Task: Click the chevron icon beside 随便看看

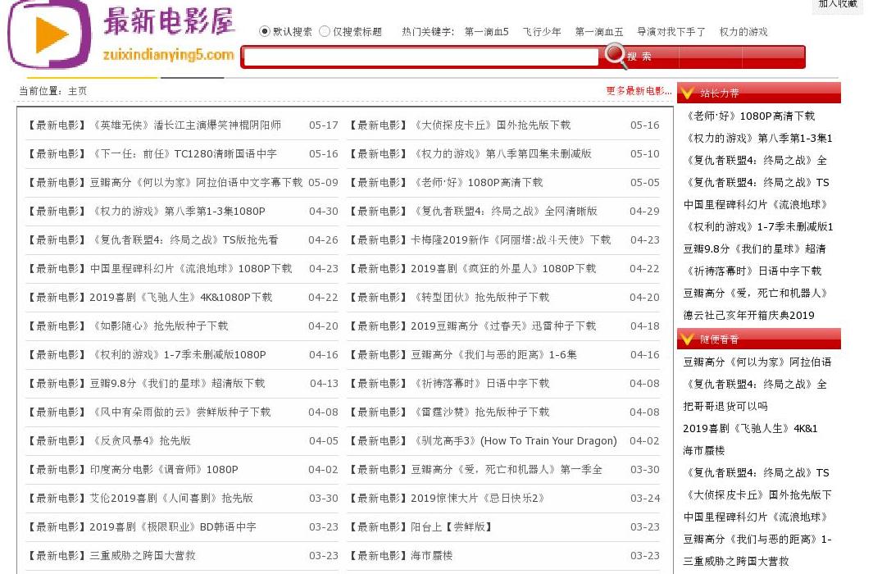Action: [x=688, y=339]
